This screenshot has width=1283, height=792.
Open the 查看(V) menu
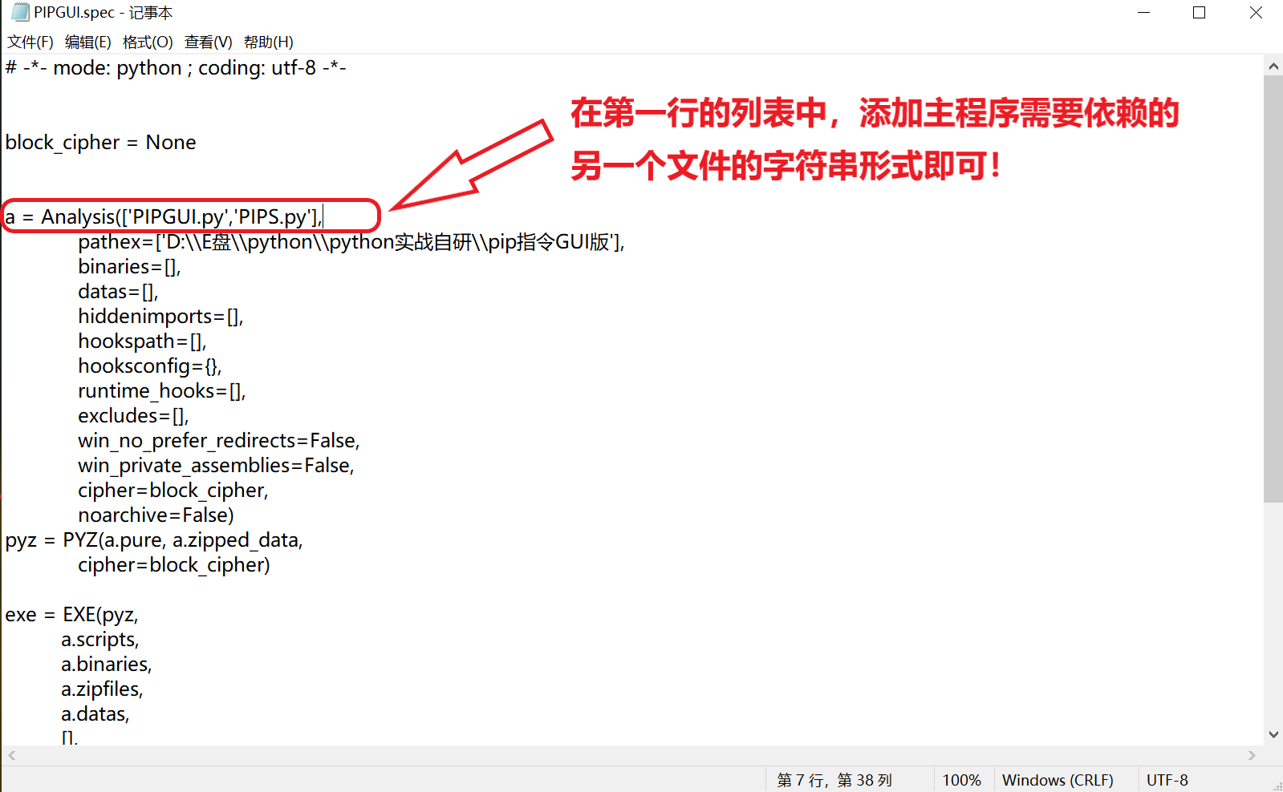point(208,42)
